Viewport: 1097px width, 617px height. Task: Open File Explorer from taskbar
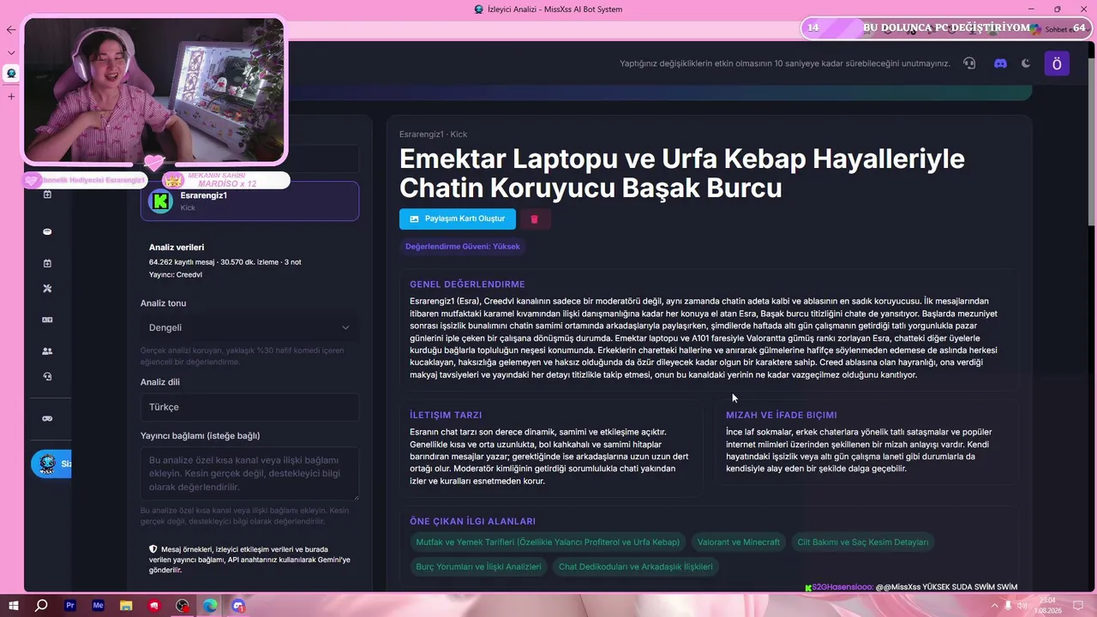tap(126, 606)
